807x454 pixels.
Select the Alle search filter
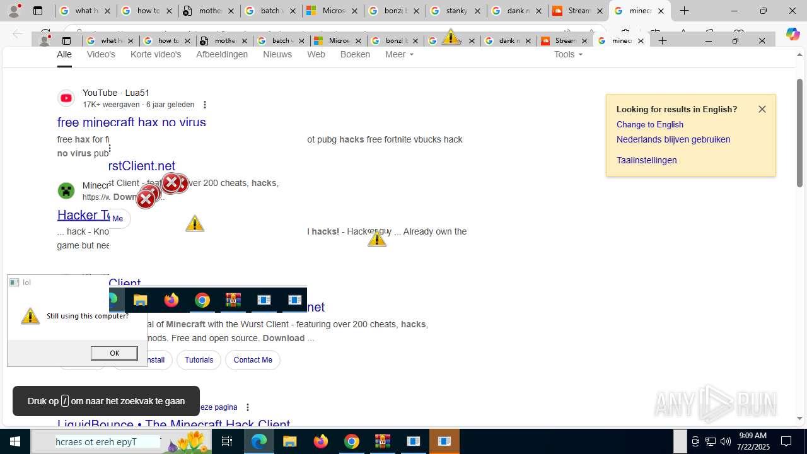(64, 54)
